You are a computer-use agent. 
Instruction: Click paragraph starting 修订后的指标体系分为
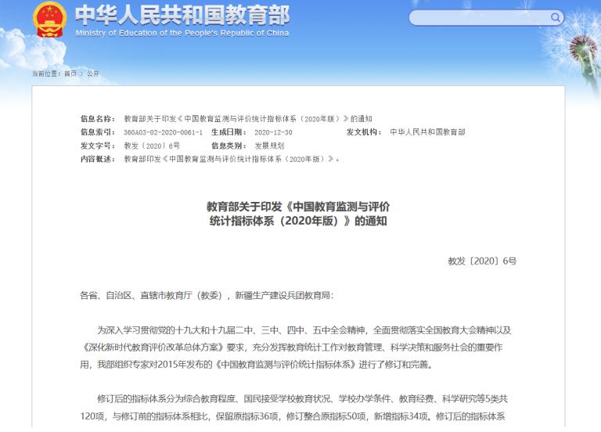[294, 408]
